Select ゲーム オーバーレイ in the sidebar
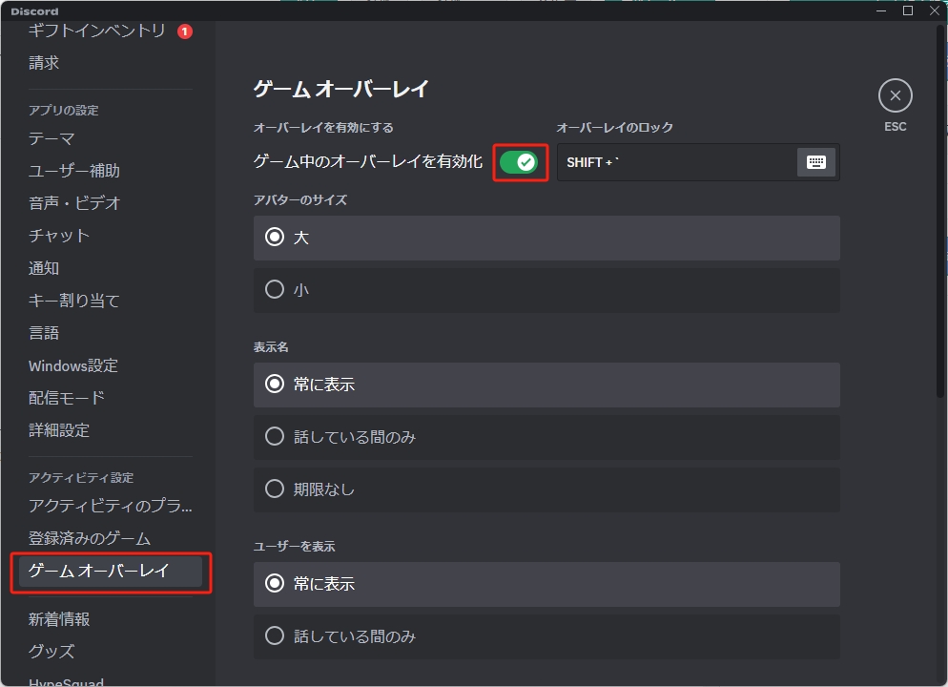 click(x=111, y=572)
